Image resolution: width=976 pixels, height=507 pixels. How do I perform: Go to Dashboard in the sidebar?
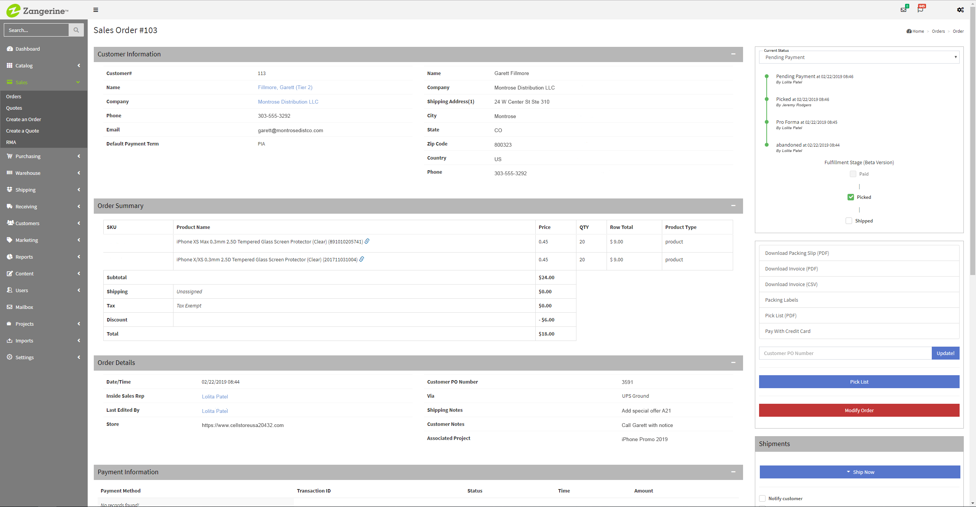27,49
